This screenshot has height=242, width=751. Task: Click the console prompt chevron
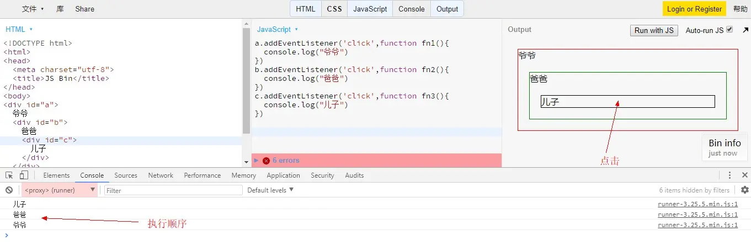pos(6,235)
